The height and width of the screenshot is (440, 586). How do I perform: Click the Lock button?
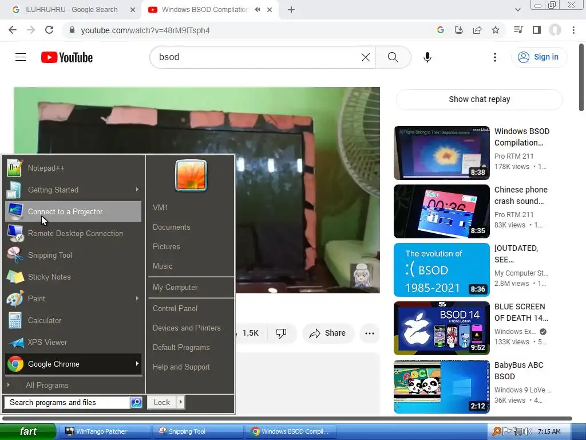[162, 402]
